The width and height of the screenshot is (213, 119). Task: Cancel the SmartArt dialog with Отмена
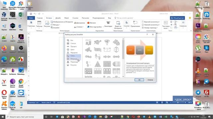pos(150,80)
